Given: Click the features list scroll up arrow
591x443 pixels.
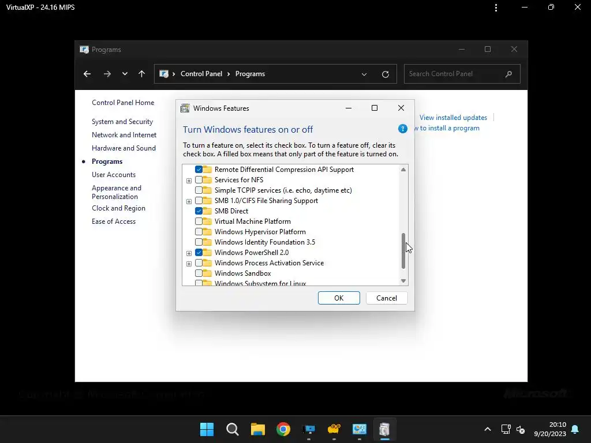Looking at the screenshot, I should tap(403, 170).
